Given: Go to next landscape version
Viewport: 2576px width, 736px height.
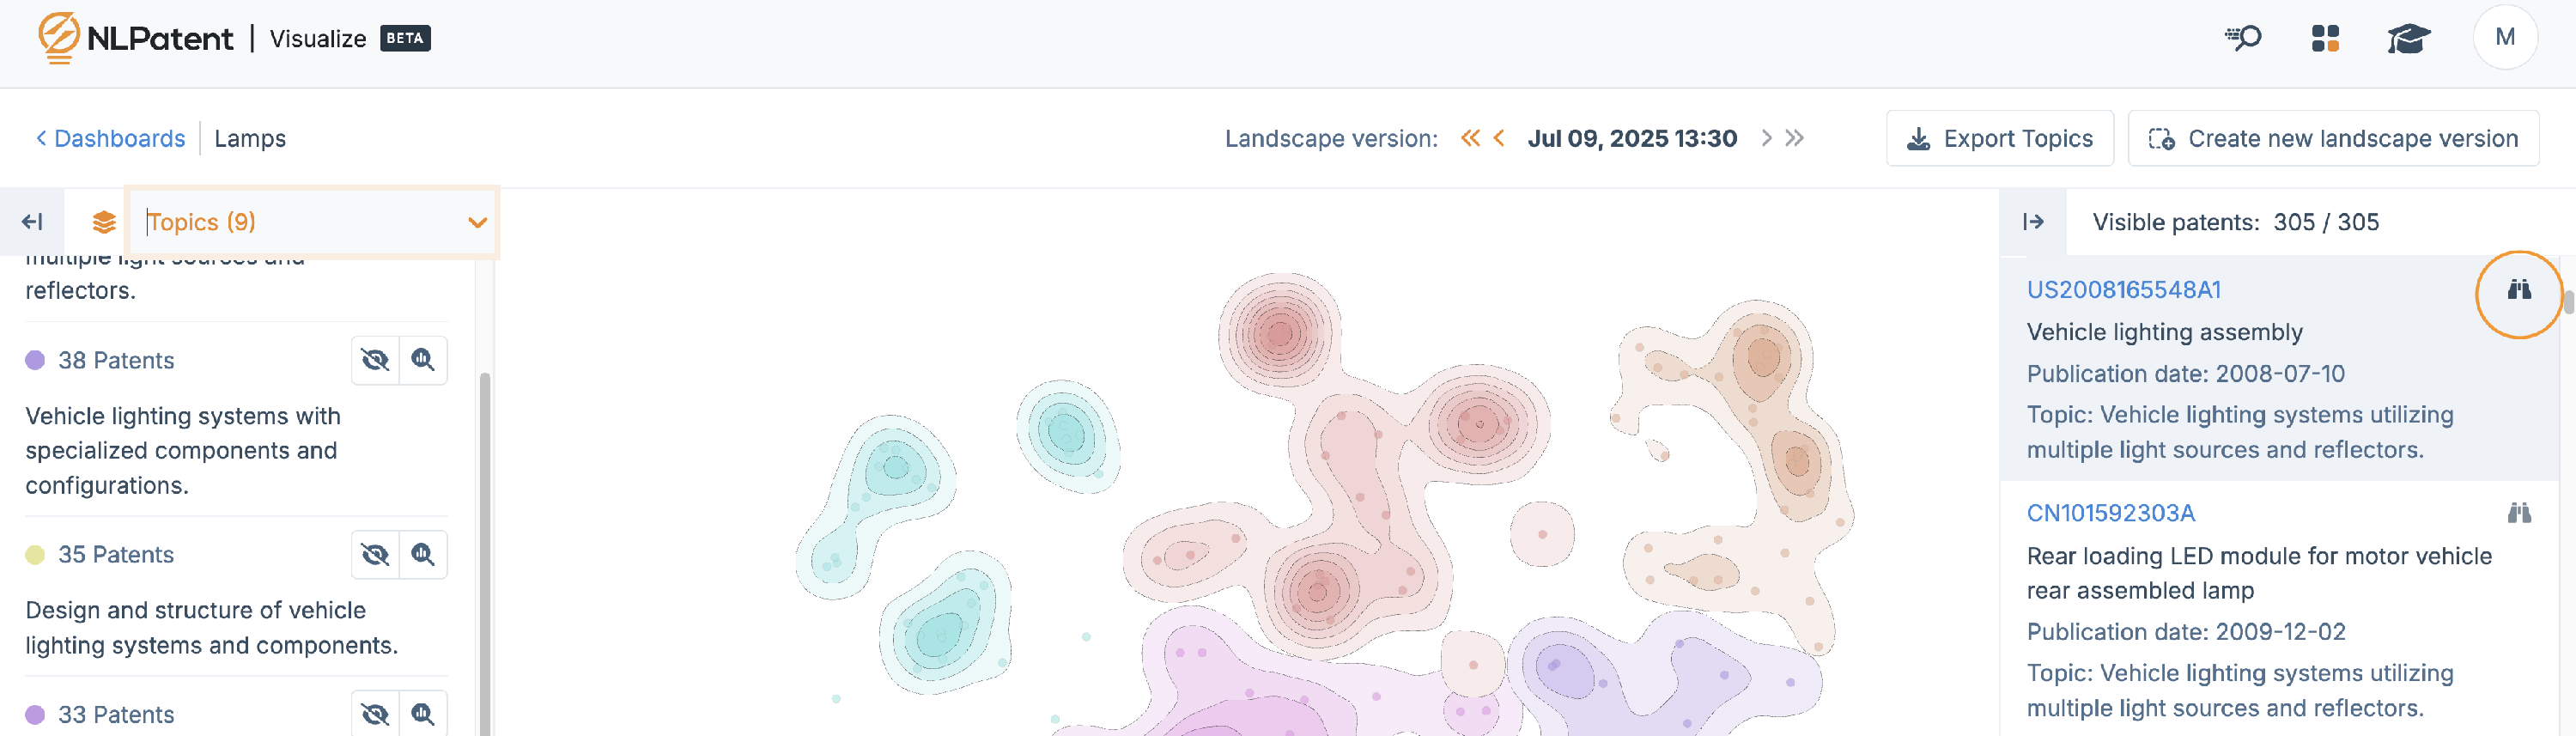Looking at the screenshot, I should pyautogui.click(x=1766, y=138).
